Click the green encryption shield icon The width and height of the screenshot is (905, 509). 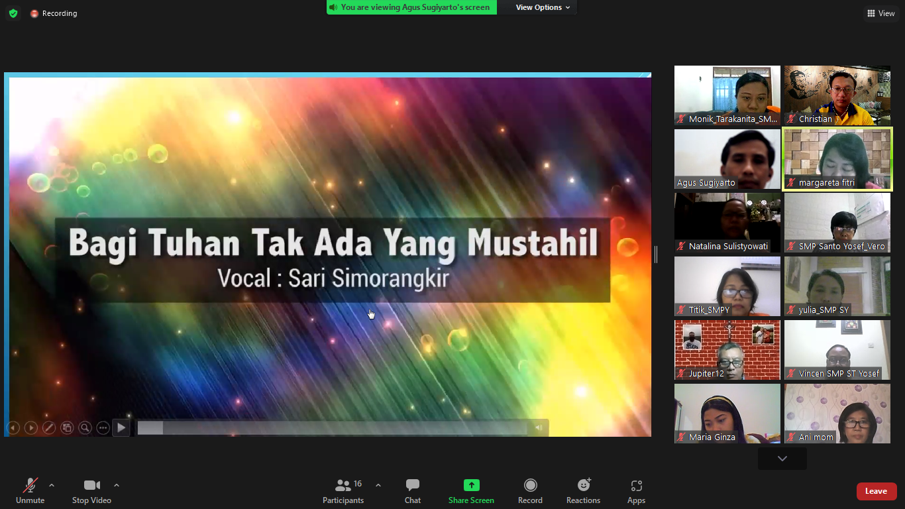[13, 13]
